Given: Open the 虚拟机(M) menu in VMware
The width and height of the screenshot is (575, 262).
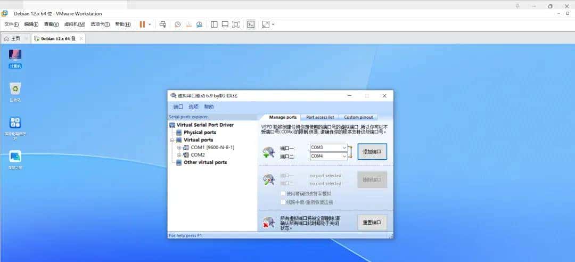Looking at the screenshot, I should point(75,24).
